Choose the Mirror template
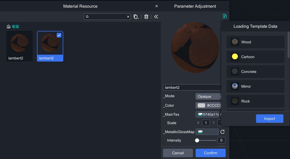 coord(255,86)
